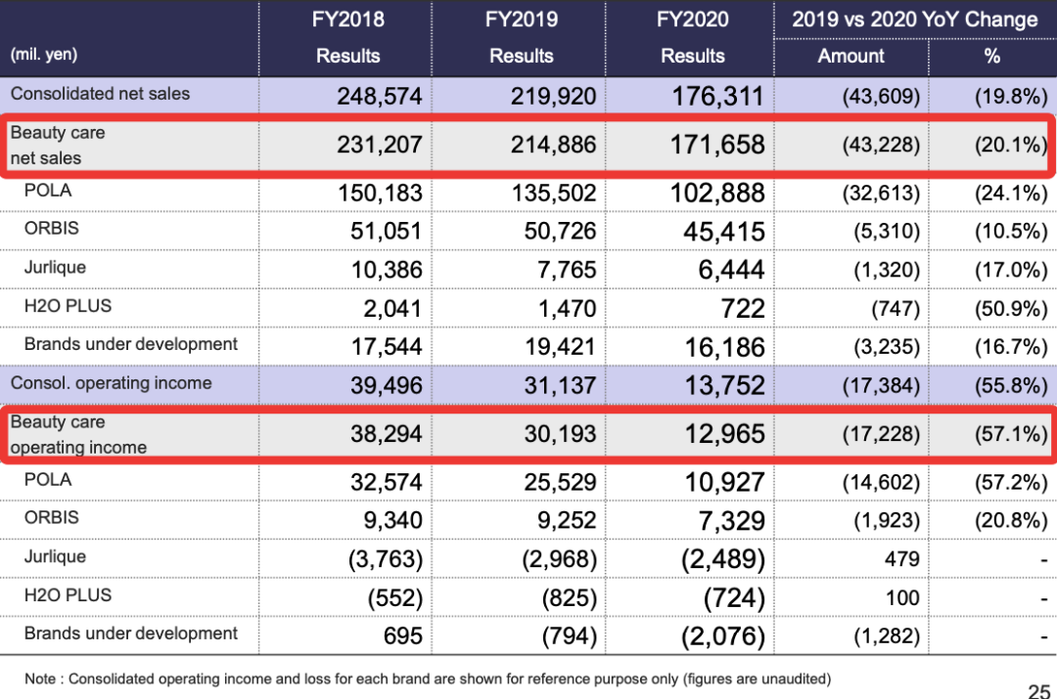Image resolution: width=1057 pixels, height=699 pixels.
Task: Select page number 25
Action: (x=1039, y=691)
